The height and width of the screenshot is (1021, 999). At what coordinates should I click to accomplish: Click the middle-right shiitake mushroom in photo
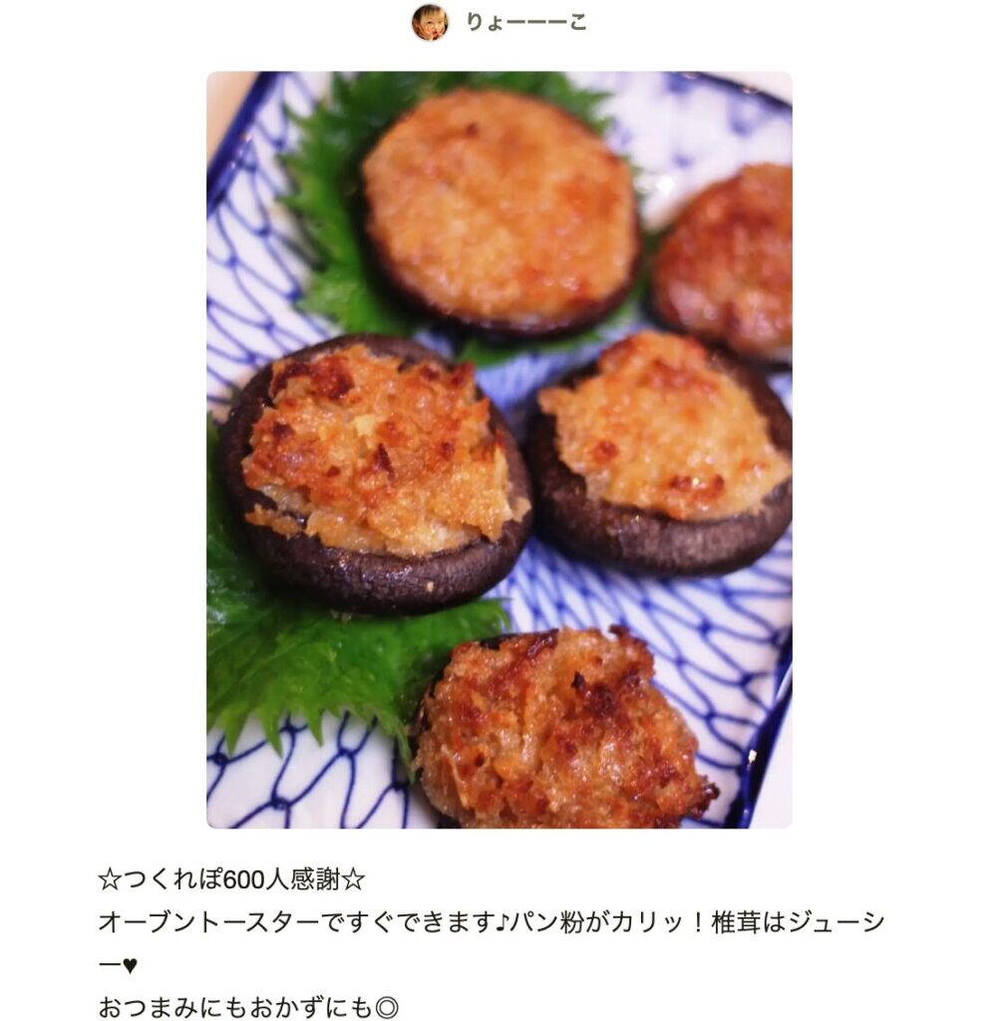pyautogui.click(x=659, y=454)
